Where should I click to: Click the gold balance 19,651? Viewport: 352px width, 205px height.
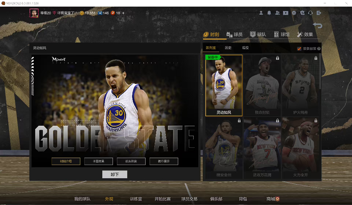[x=90, y=13]
